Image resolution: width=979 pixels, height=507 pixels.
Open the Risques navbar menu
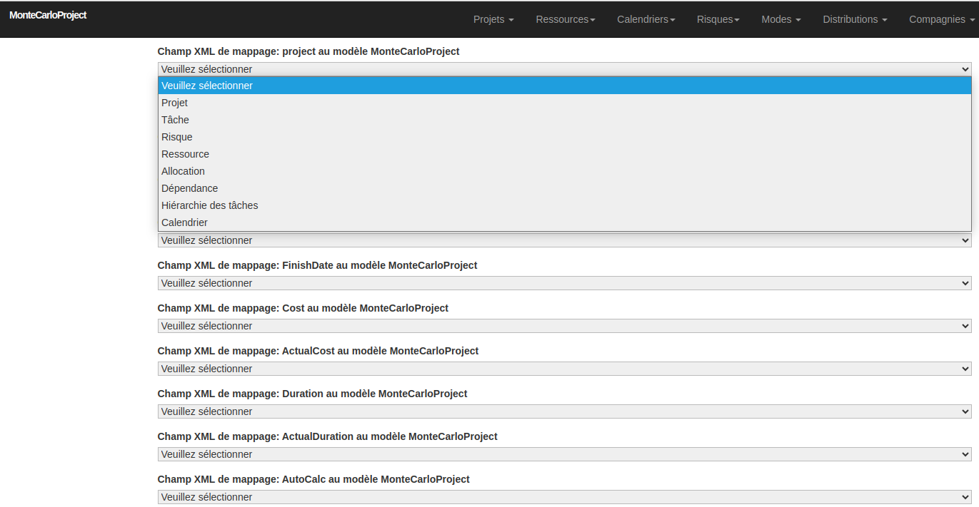(718, 19)
